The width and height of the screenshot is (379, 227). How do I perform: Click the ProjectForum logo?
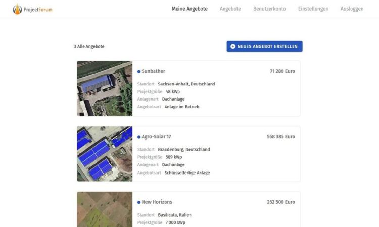[32, 9]
